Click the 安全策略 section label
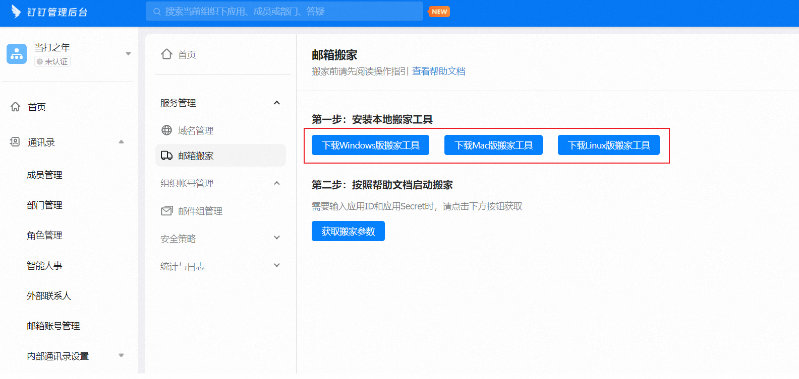The width and height of the screenshot is (799, 379). 178,239
